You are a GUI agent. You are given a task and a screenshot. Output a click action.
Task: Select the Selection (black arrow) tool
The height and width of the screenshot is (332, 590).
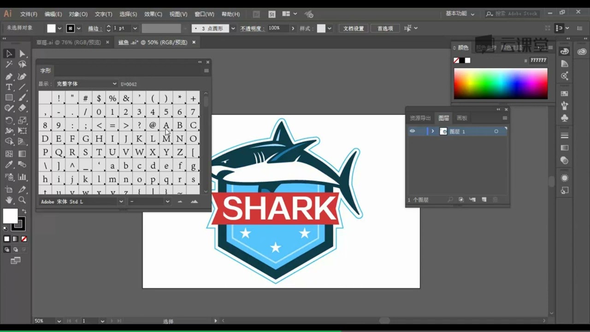(x=9, y=53)
